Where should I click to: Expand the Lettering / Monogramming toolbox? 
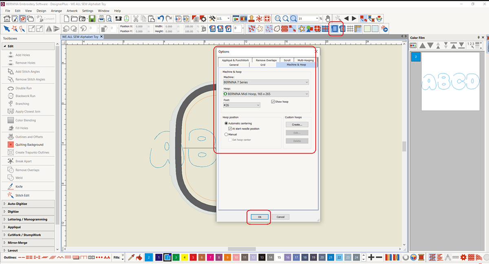(28, 219)
